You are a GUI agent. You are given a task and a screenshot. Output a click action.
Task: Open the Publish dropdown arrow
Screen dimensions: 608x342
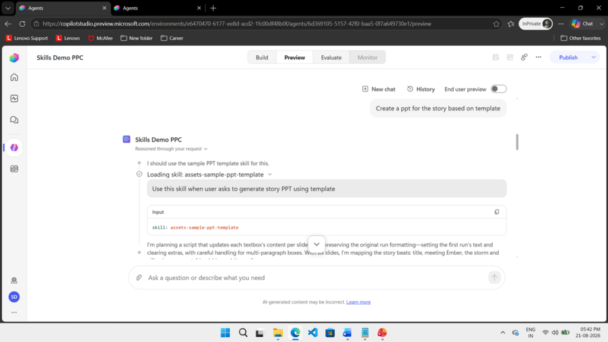[x=594, y=58]
